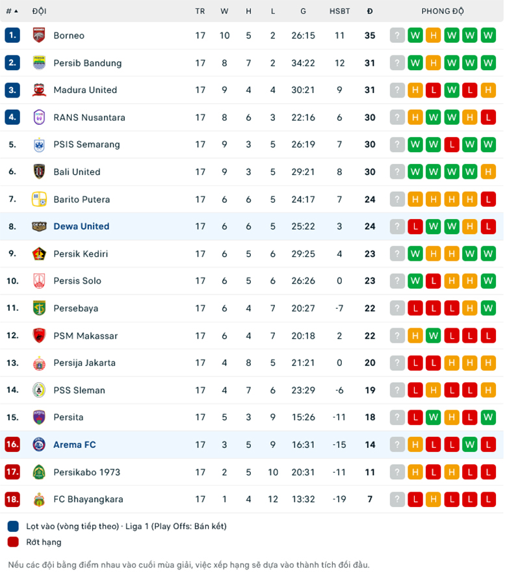Show the hidden form result for Persita
The image size is (507, 578).
396,417
